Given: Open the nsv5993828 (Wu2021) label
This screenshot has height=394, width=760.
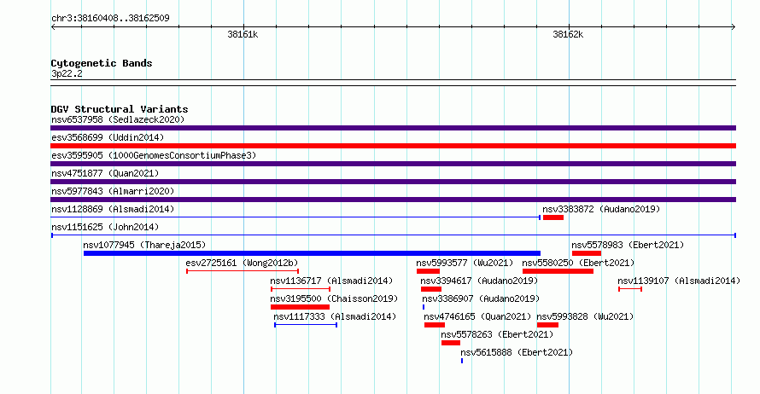Looking at the screenshot, I should pyautogui.click(x=585, y=316).
